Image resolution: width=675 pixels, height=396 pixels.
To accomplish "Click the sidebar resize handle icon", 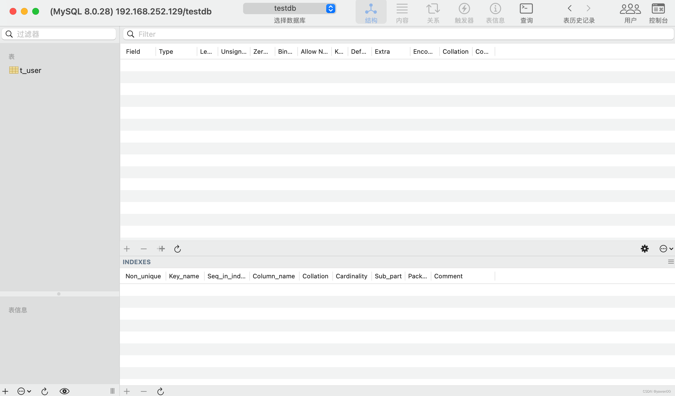I will [x=112, y=391].
